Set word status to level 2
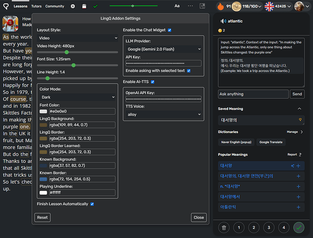Image resolution: width=313 pixels, height=238 pixels. (x=254, y=228)
